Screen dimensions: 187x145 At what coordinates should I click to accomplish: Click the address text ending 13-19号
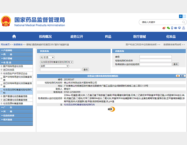(106, 86)
